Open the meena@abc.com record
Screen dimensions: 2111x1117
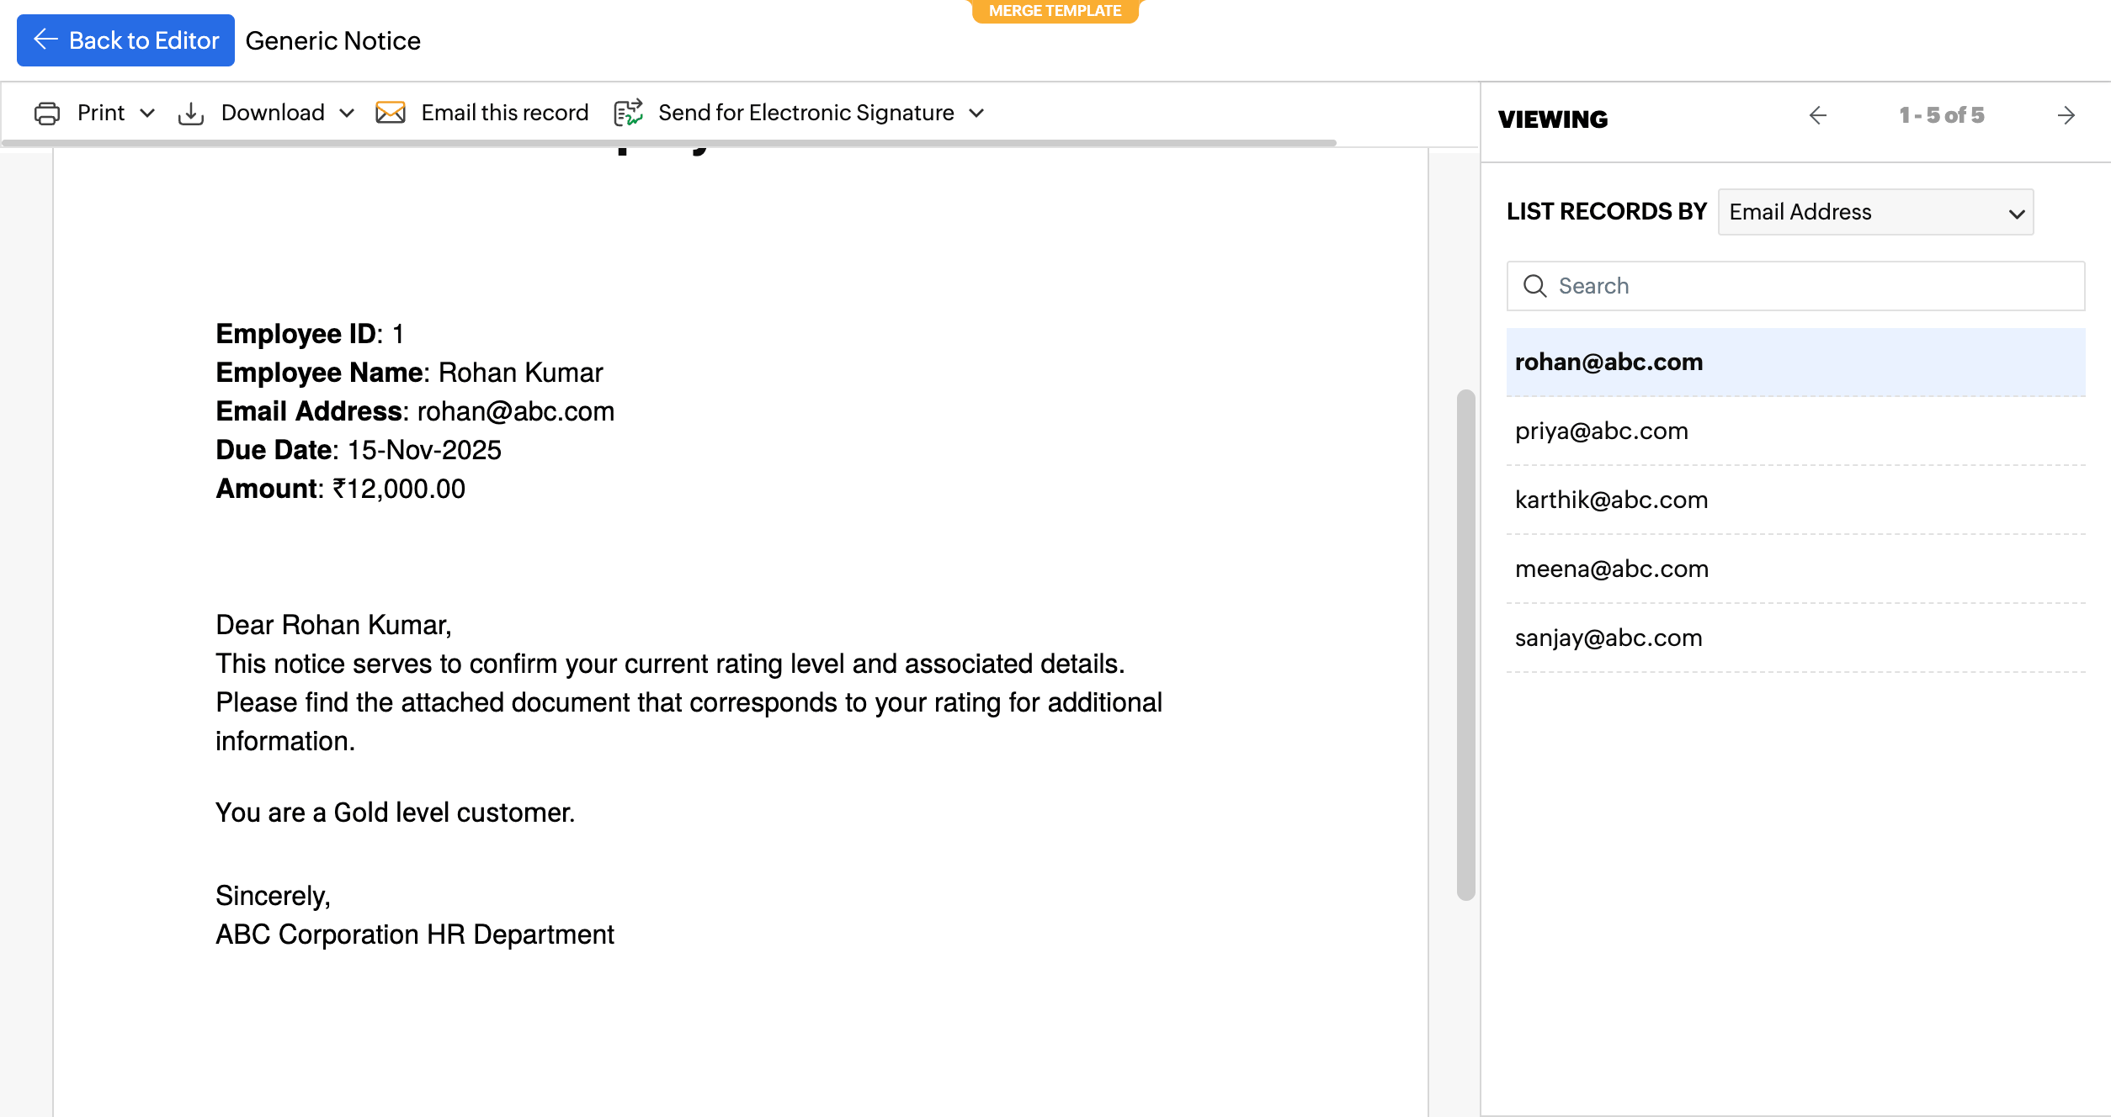tap(1611, 569)
